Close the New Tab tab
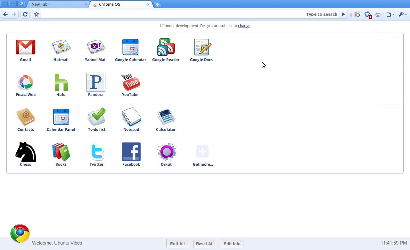This screenshot has height=250, width=410. click(x=86, y=4)
